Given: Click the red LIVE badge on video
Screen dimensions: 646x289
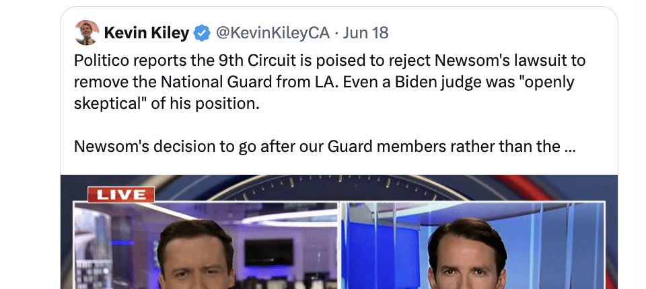Looking at the screenshot, I should point(120,195).
